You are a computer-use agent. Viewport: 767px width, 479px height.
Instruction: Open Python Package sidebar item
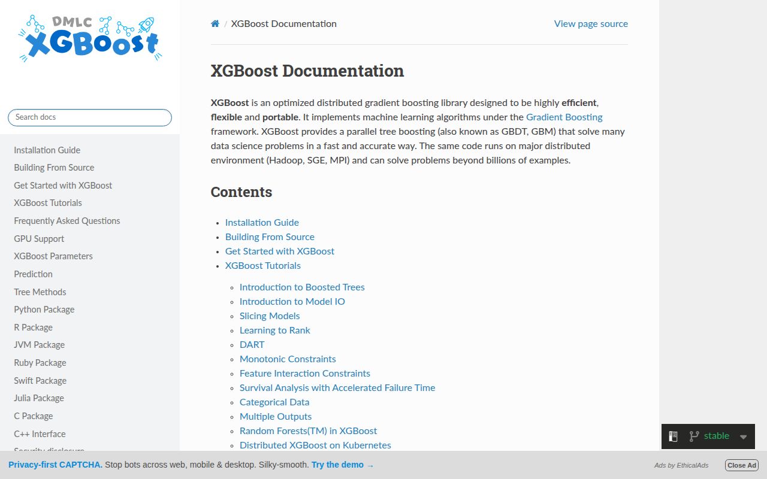point(44,310)
